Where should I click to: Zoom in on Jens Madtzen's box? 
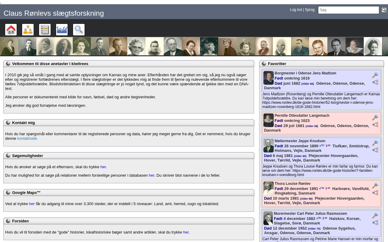(375, 75)
